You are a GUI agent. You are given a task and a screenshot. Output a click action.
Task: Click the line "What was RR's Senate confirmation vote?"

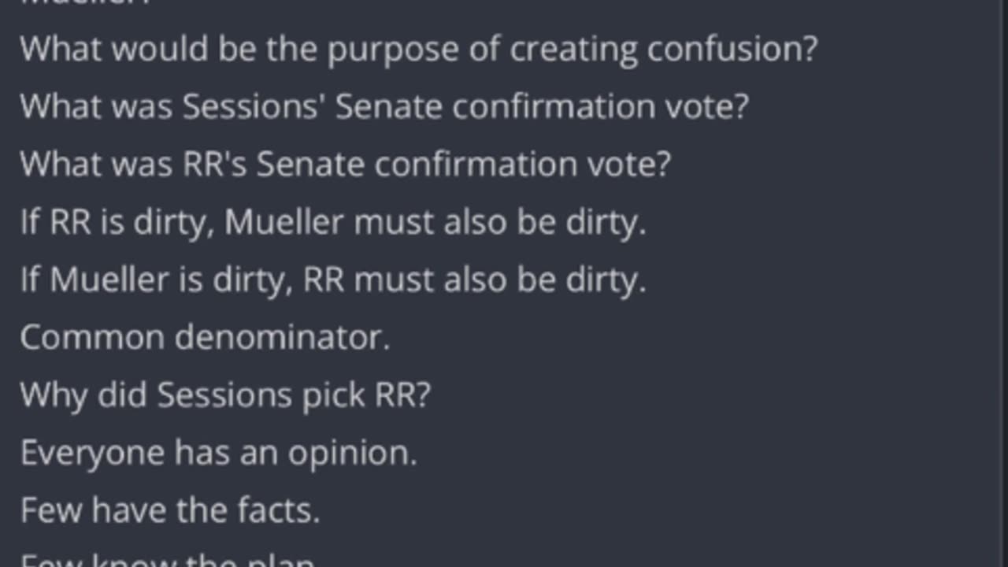pyautogui.click(x=345, y=164)
